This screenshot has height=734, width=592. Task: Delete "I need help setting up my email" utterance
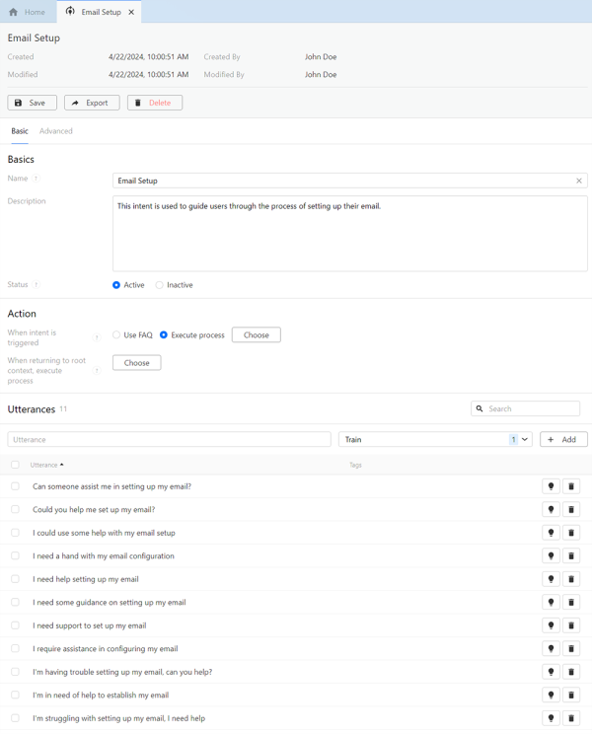pyautogui.click(x=571, y=579)
